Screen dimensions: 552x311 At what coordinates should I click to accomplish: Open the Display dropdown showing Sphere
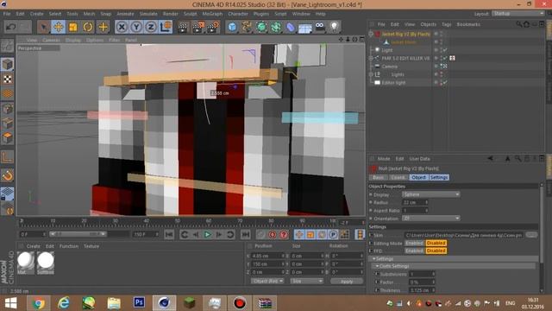[431, 194]
